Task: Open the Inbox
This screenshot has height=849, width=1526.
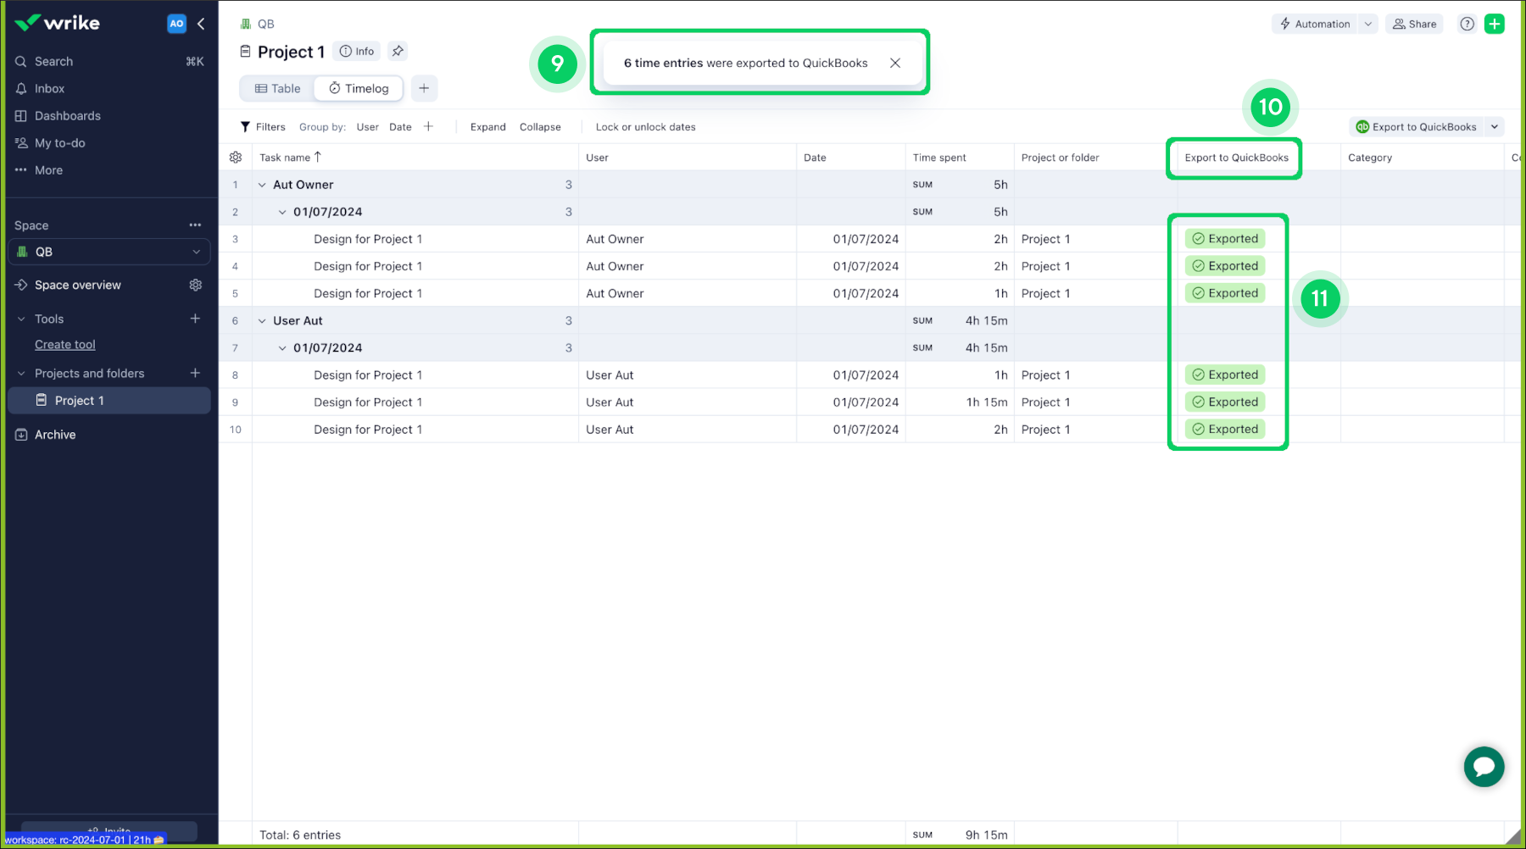Action: pos(49,88)
